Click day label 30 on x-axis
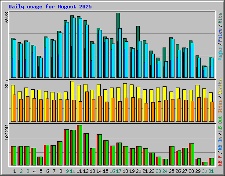The image size is (225, 176). 204,171
